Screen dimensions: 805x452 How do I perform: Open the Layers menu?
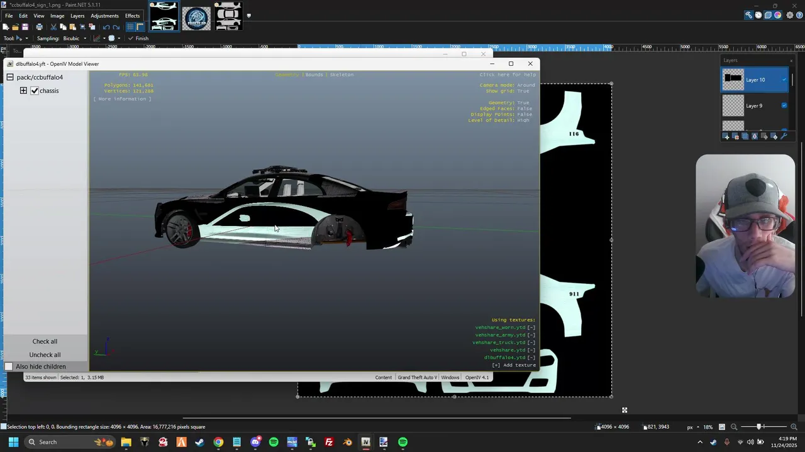tap(77, 16)
